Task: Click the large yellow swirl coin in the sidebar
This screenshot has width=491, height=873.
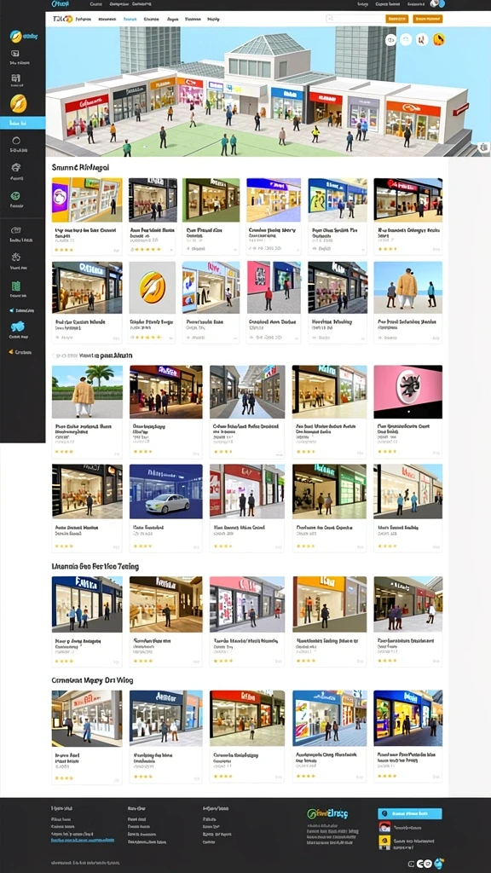Action: point(19,103)
